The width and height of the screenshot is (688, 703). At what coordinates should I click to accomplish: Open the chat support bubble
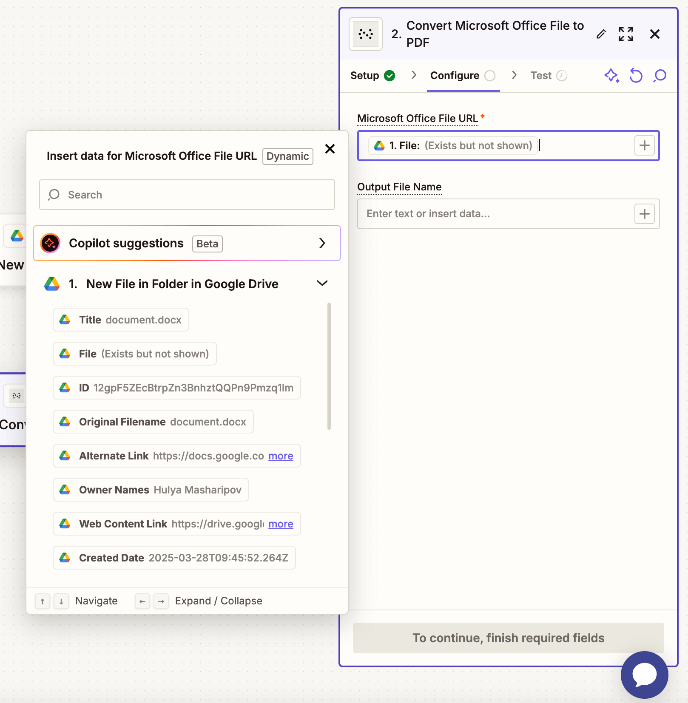[x=644, y=675]
